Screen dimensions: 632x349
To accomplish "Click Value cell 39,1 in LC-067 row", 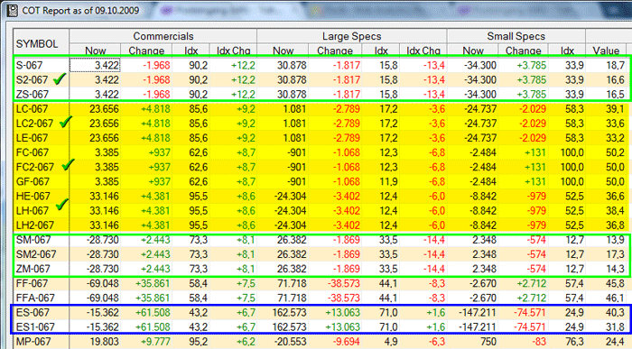I will pos(606,109).
